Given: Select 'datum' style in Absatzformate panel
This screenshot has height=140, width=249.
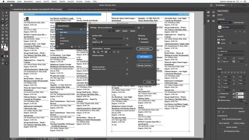Looking at the screenshot, I should tap(62, 44).
